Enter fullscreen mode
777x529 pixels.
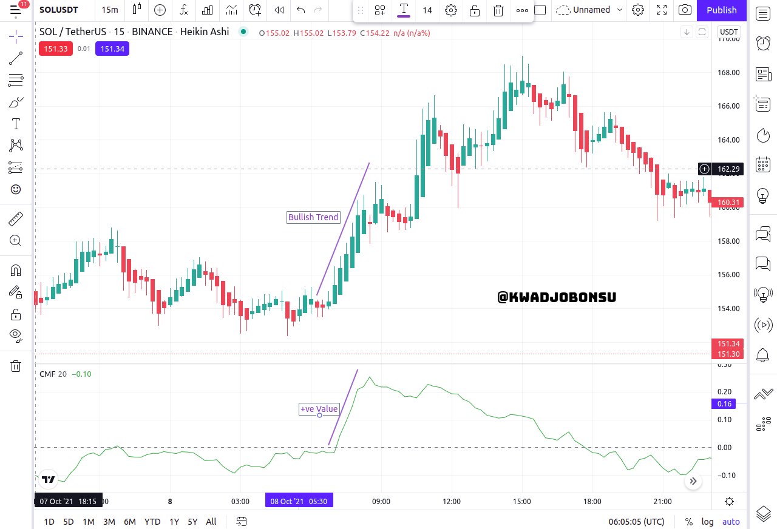pos(662,10)
